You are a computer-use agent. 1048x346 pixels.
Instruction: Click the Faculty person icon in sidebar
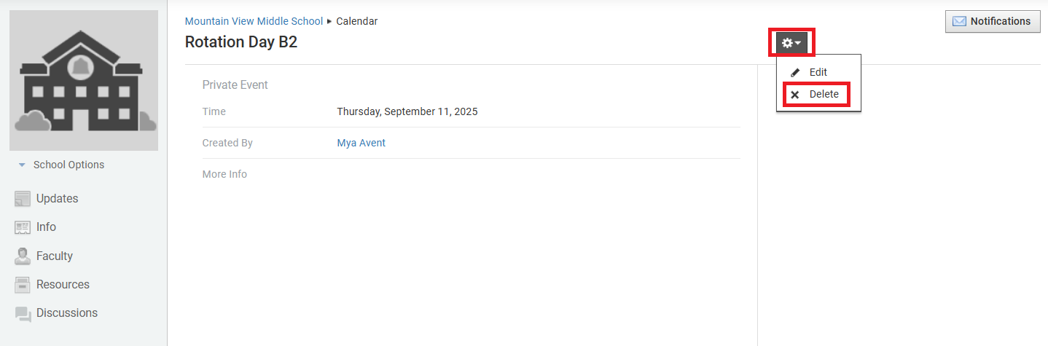[x=23, y=256]
